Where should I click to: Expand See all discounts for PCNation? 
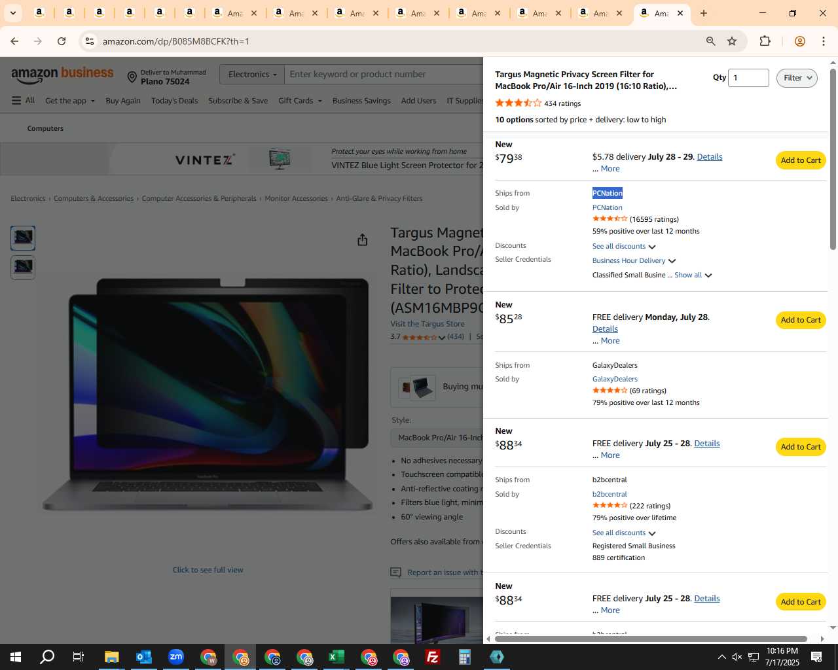pos(624,246)
